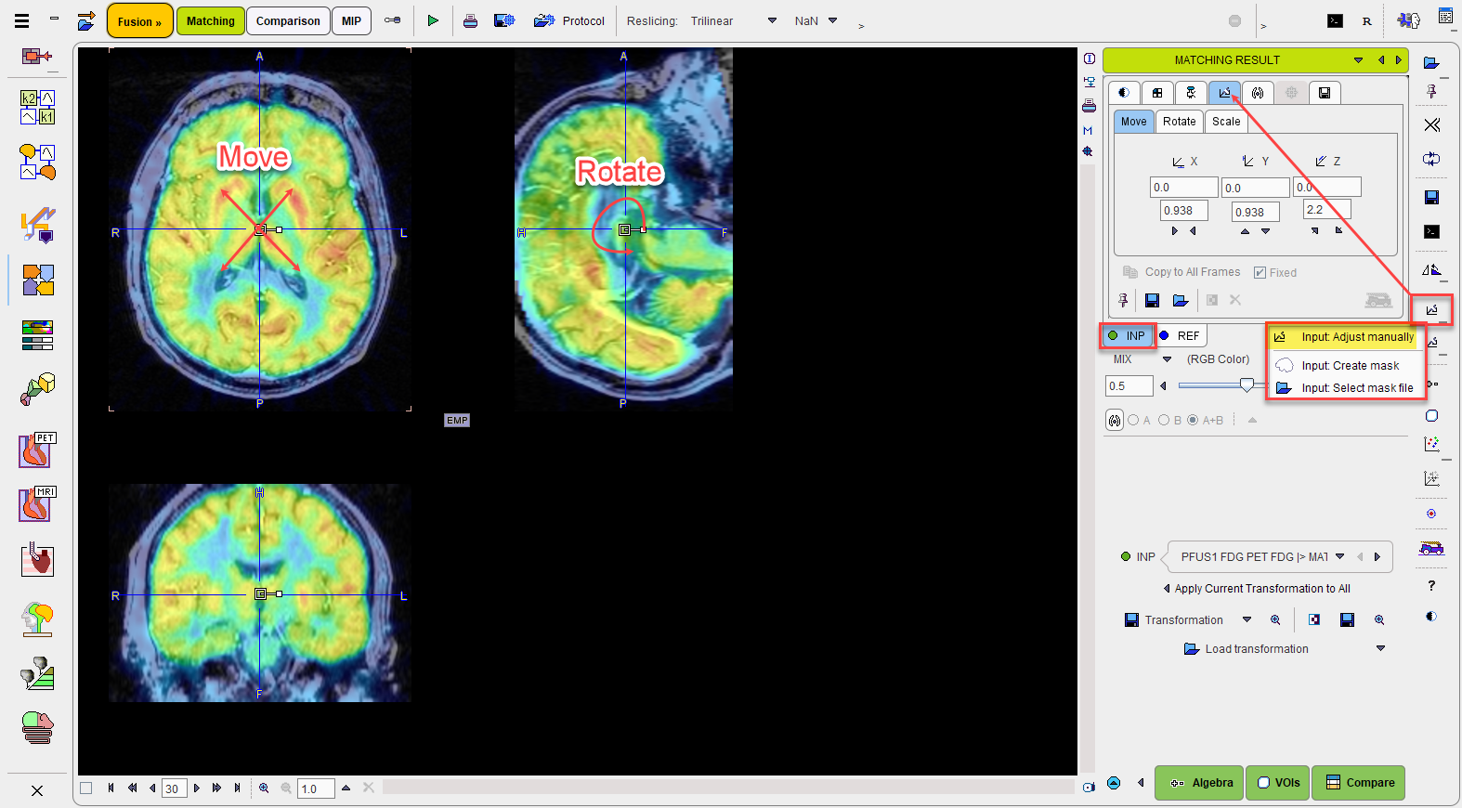Toggle the fusion waves button beside the A radio
1462x808 pixels.
coord(1115,420)
